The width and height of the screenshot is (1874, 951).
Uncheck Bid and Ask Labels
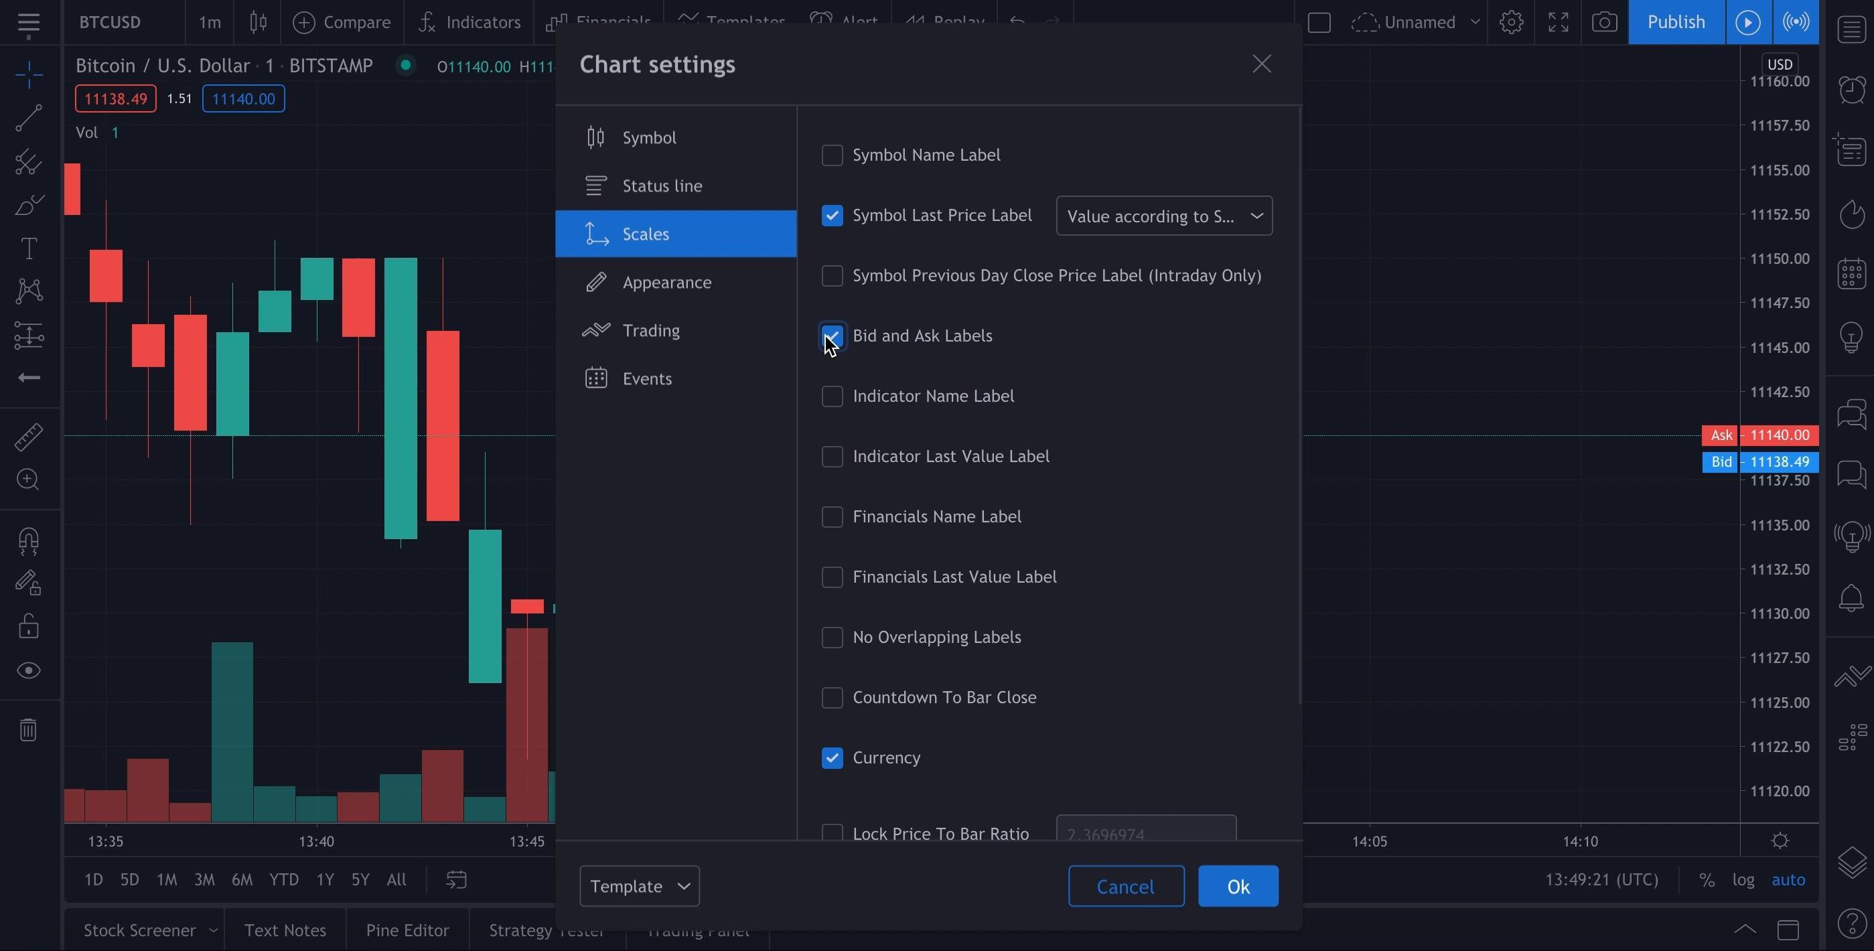pyautogui.click(x=833, y=336)
